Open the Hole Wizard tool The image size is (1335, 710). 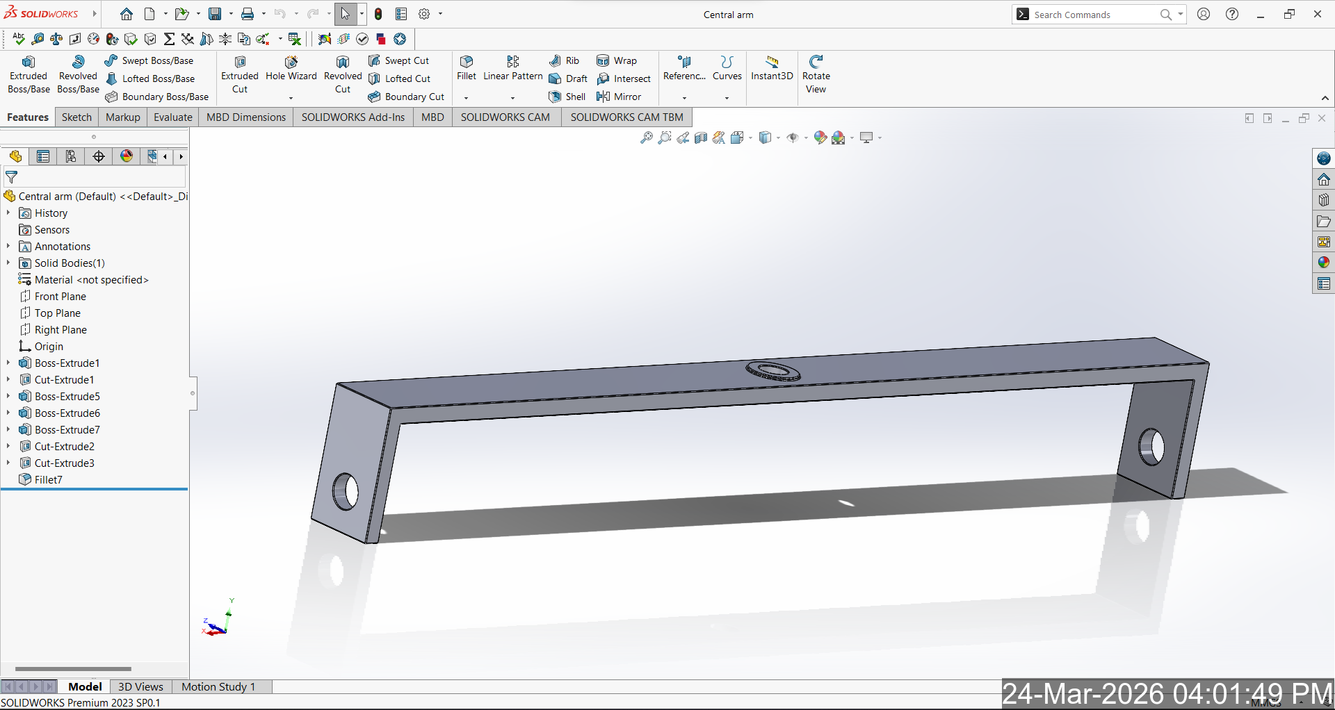[291, 68]
